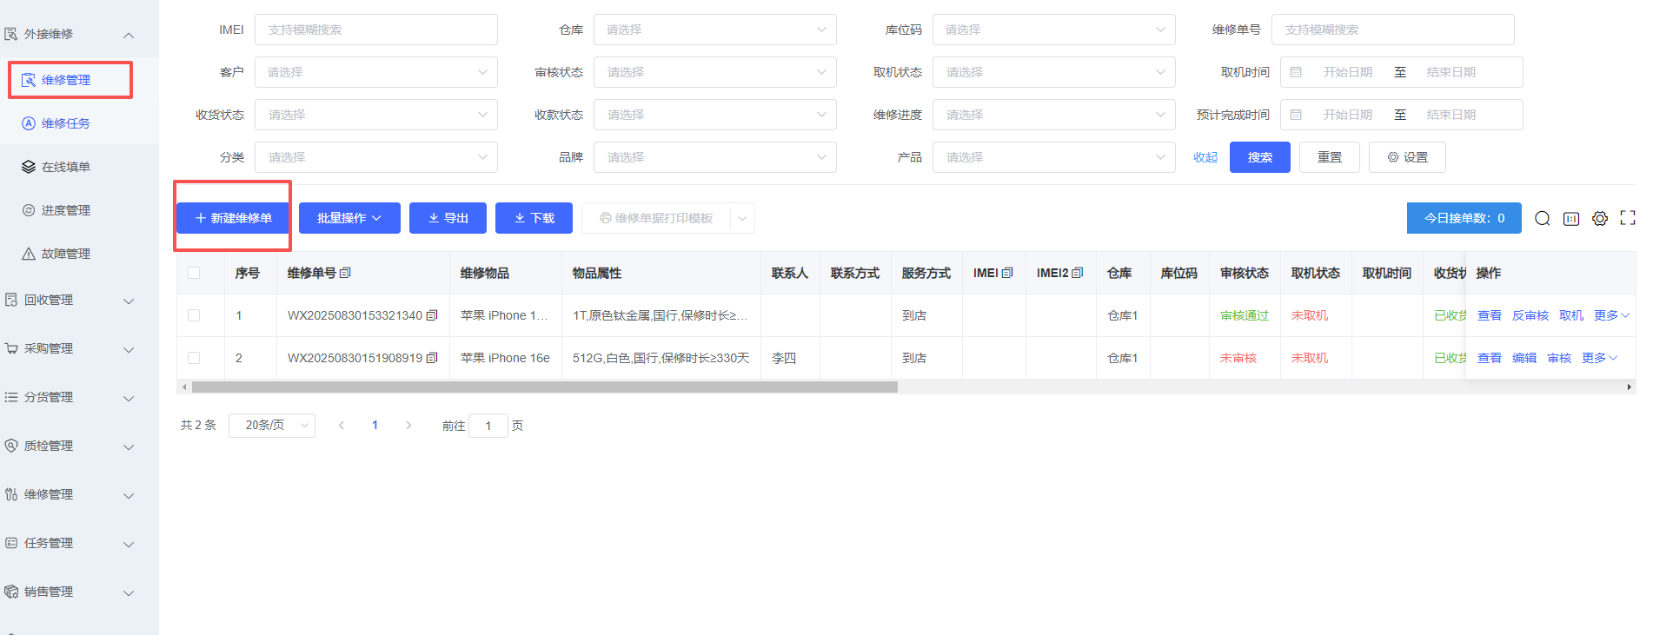Tick the select-all checkbox in table header
This screenshot has width=1653, height=635.
pyautogui.click(x=194, y=273)
